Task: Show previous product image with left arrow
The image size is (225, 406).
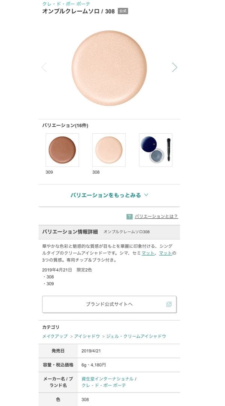Action: (44, 67)
